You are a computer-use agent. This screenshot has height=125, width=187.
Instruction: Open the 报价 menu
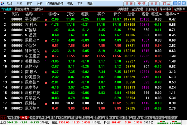pyautogui.click(x=30, y=4)
